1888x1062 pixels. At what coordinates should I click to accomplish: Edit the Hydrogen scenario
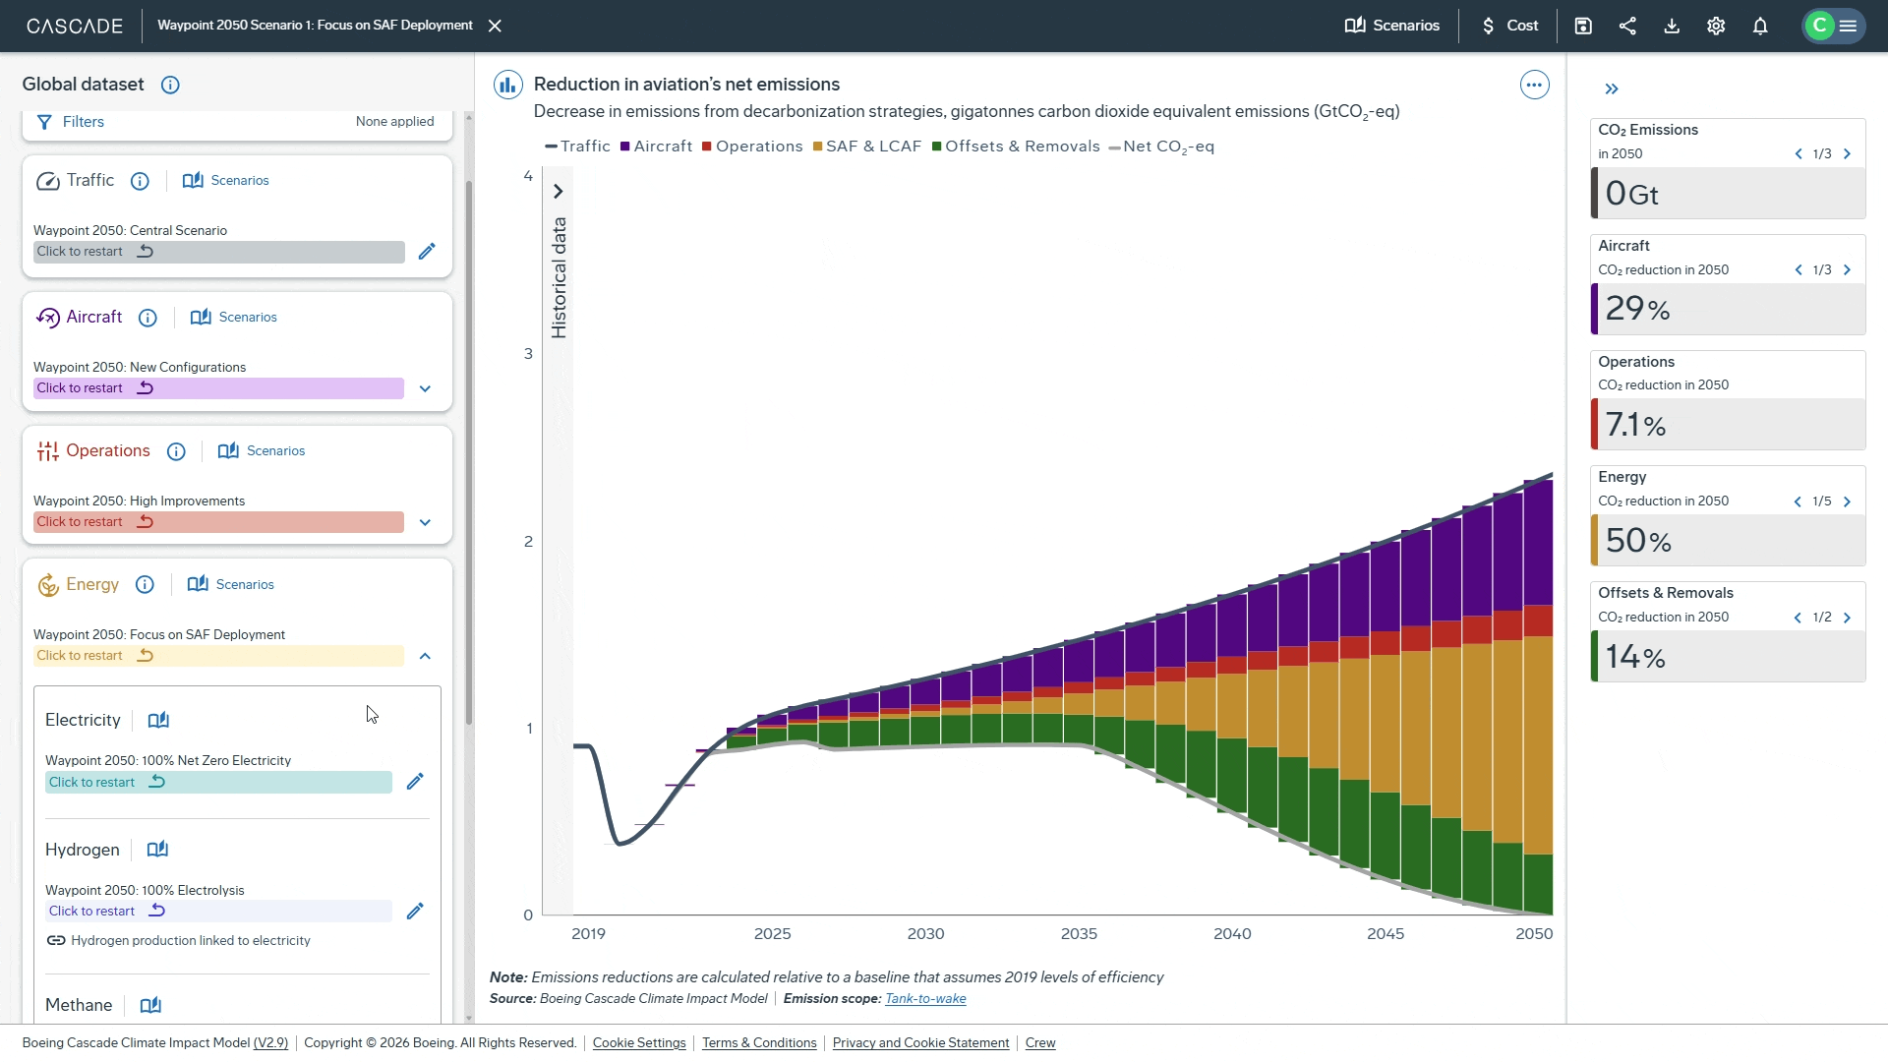coord(415,912)
